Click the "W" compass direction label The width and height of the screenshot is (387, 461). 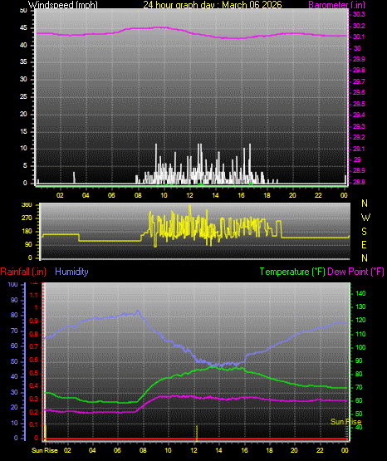(x=365, y=218)
